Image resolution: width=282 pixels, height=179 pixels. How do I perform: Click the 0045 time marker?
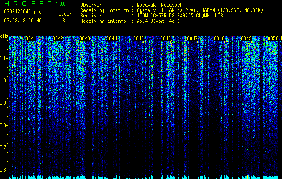(x=139, y=38)
